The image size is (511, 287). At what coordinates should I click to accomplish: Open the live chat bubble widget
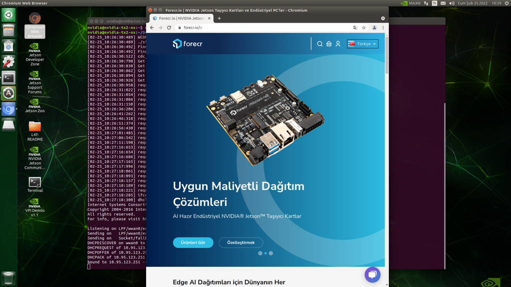point(372,275)
